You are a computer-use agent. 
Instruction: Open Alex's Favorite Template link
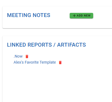pyautogui.click(x=35, y=62)
